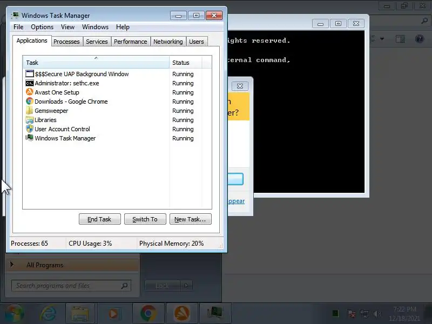This screenshot has height=324, width=432.
Task: Click the search magnifier icon in Start menu
Action: [x=125, y=286]
